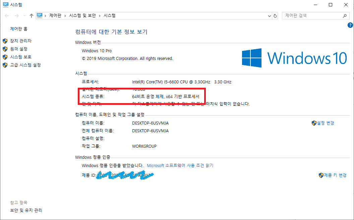This screenshot has height=220, width=354.
Task: Select 시스템 breadcrumb in address bar
Action: pos(110,15)
